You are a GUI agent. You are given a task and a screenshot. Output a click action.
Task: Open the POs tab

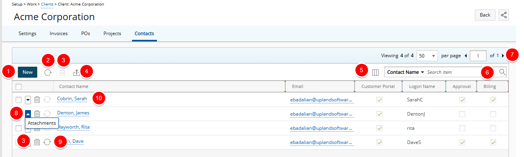[86, 34]
